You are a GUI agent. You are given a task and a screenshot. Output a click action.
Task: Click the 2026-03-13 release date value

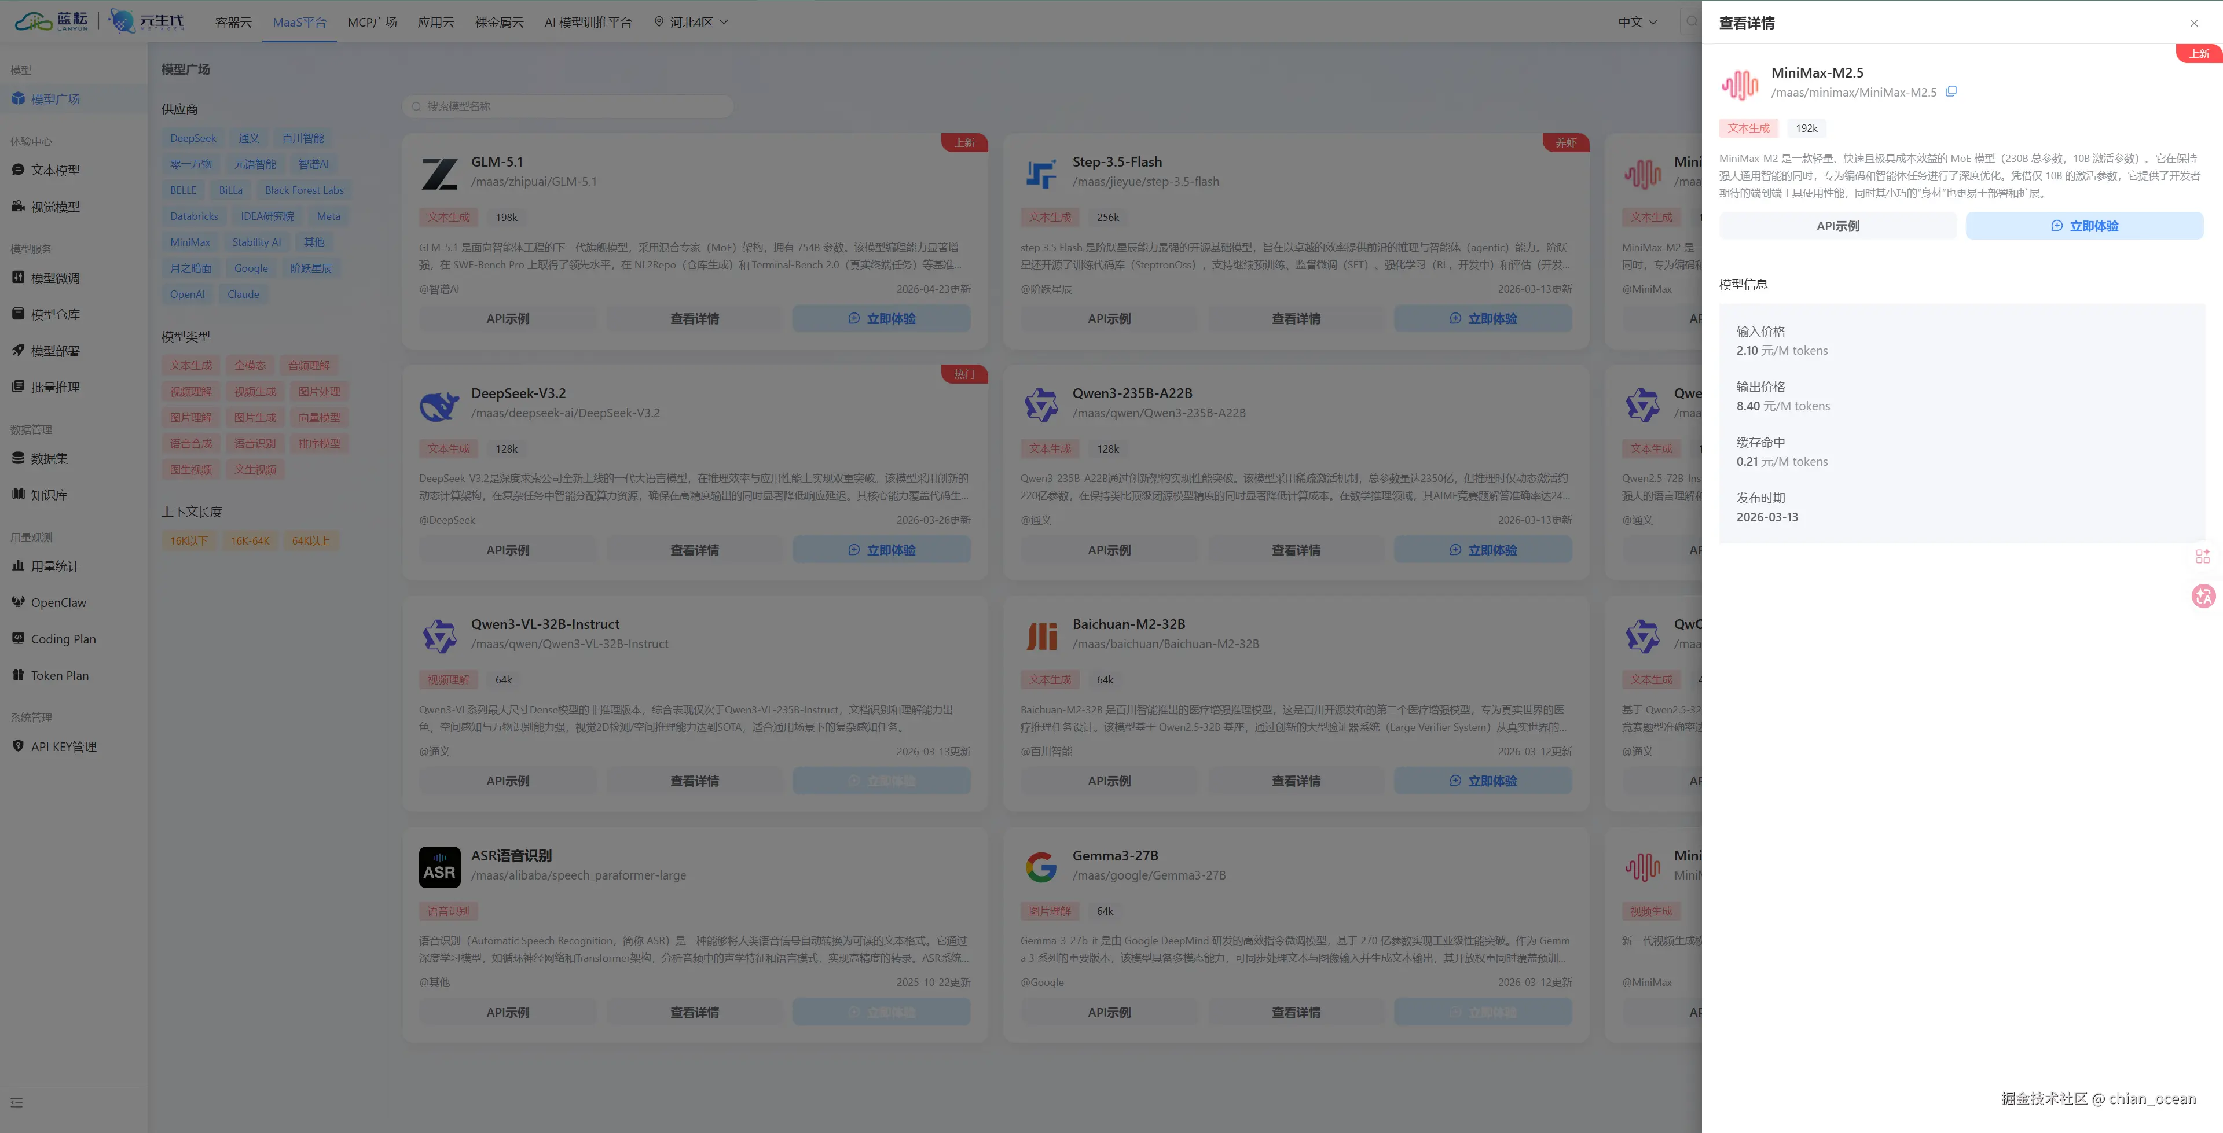click(x=1767, y=517)
